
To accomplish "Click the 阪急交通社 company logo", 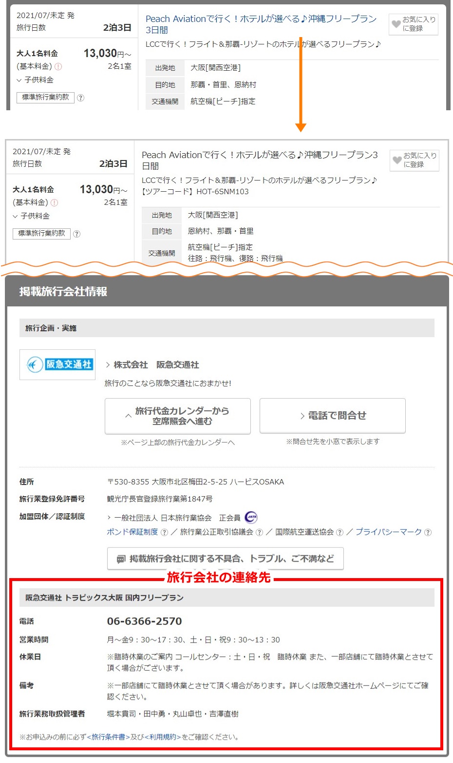I will (x=57, y=364).
